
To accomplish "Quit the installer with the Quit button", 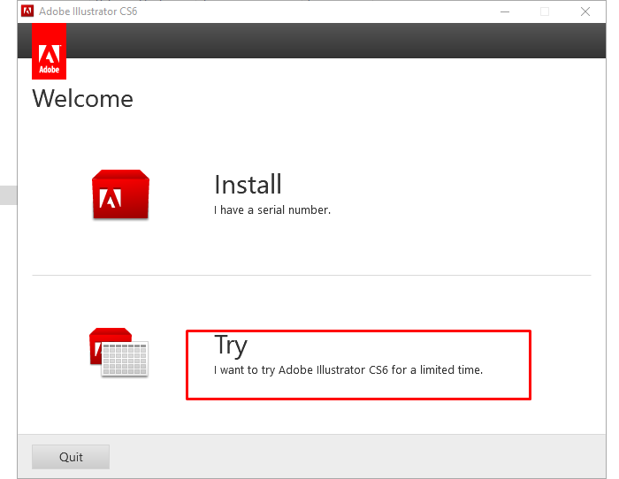I will click(x=71, y=457).
